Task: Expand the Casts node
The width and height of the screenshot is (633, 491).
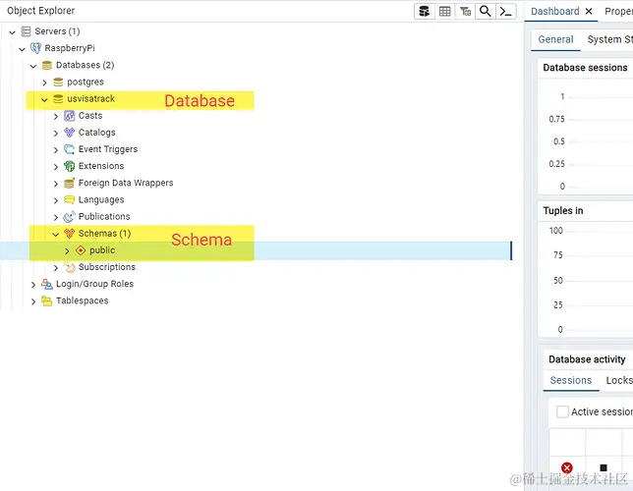Action: click(x=56, y=116)
